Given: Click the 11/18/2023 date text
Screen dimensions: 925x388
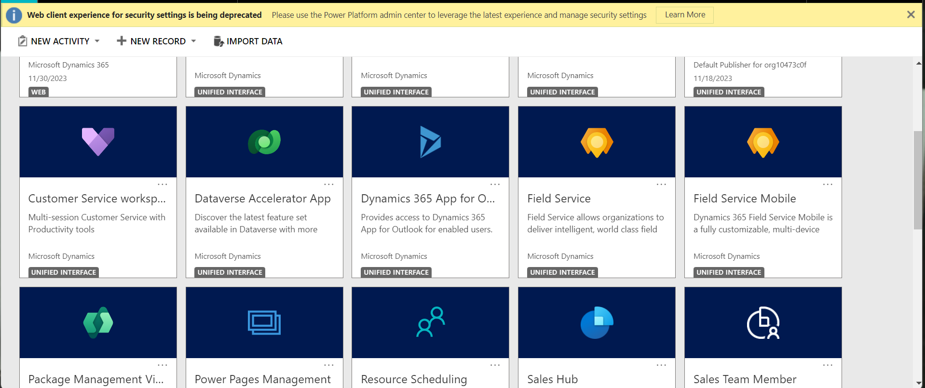Looking at the screenshot, I should point(713,79).
